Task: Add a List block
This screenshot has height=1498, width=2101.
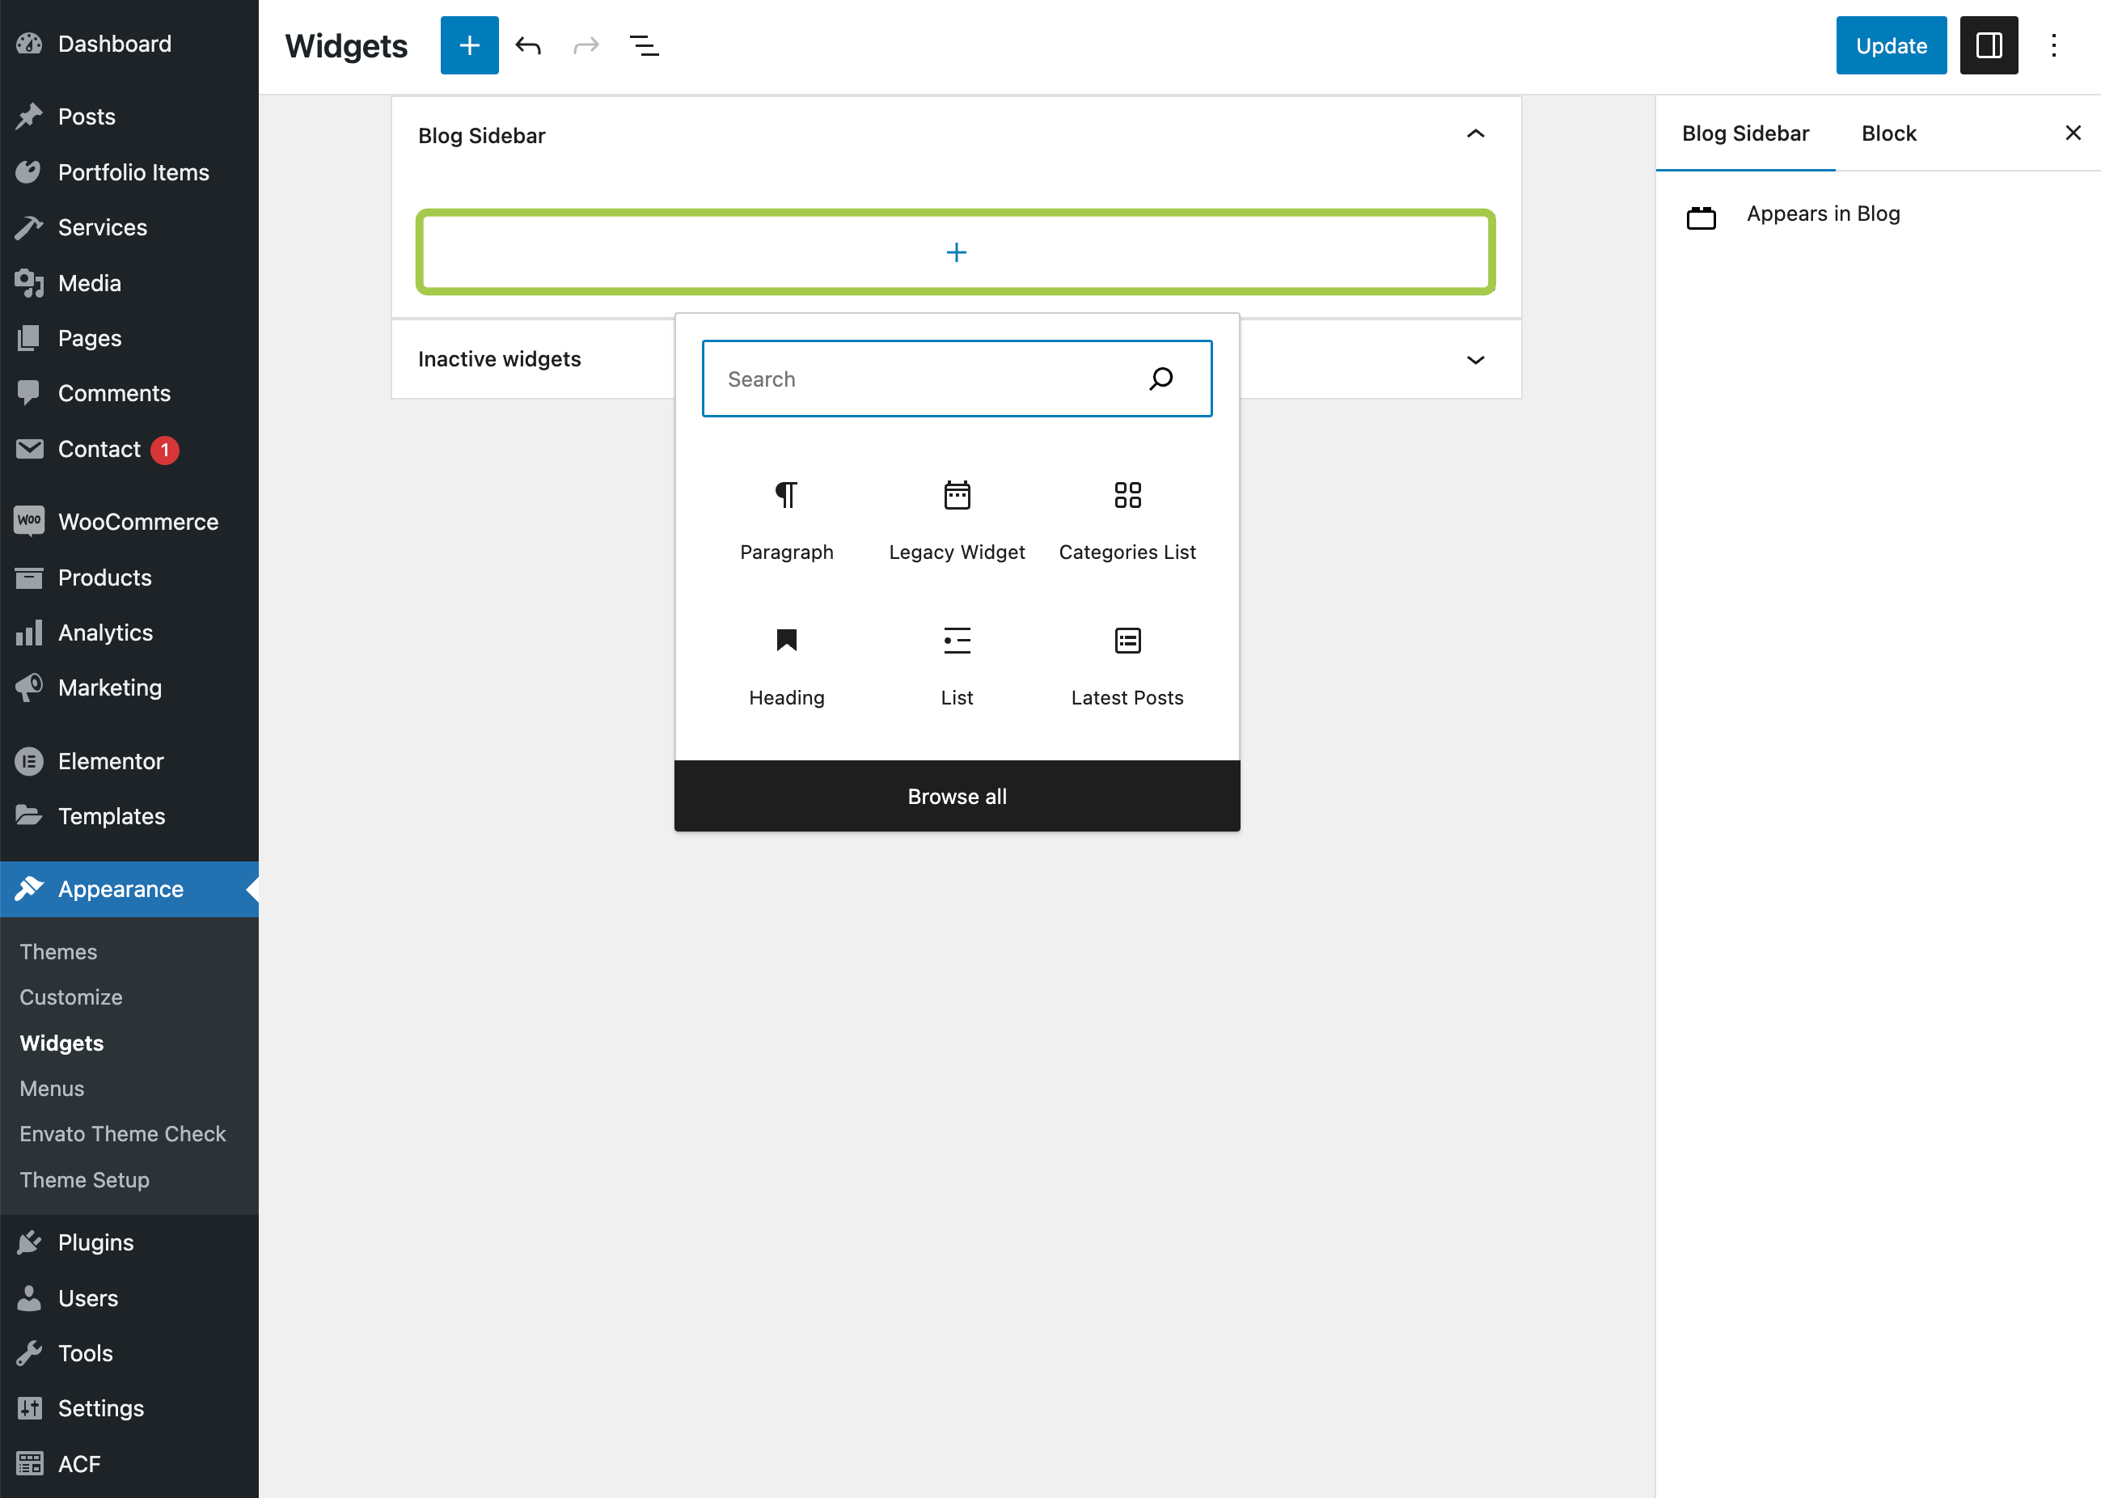Action: [957, 666]
